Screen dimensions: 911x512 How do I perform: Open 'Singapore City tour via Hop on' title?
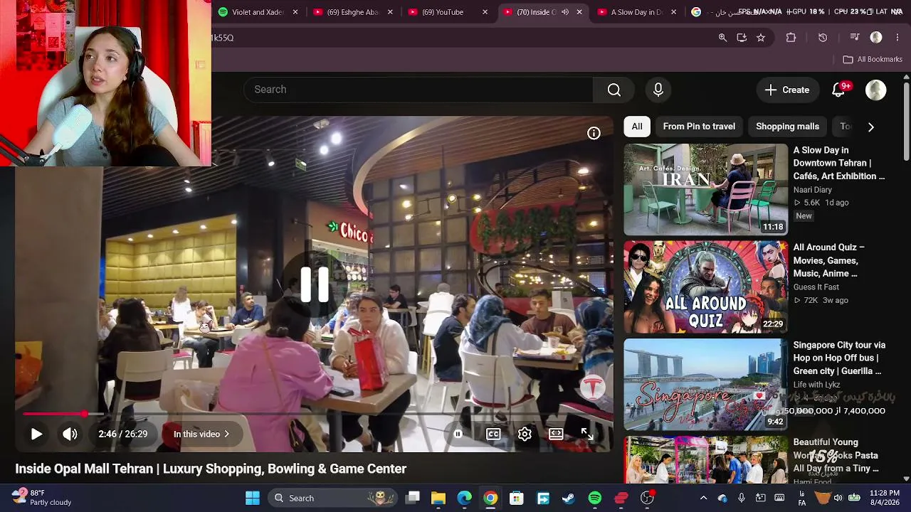click(x=839, y=358)
